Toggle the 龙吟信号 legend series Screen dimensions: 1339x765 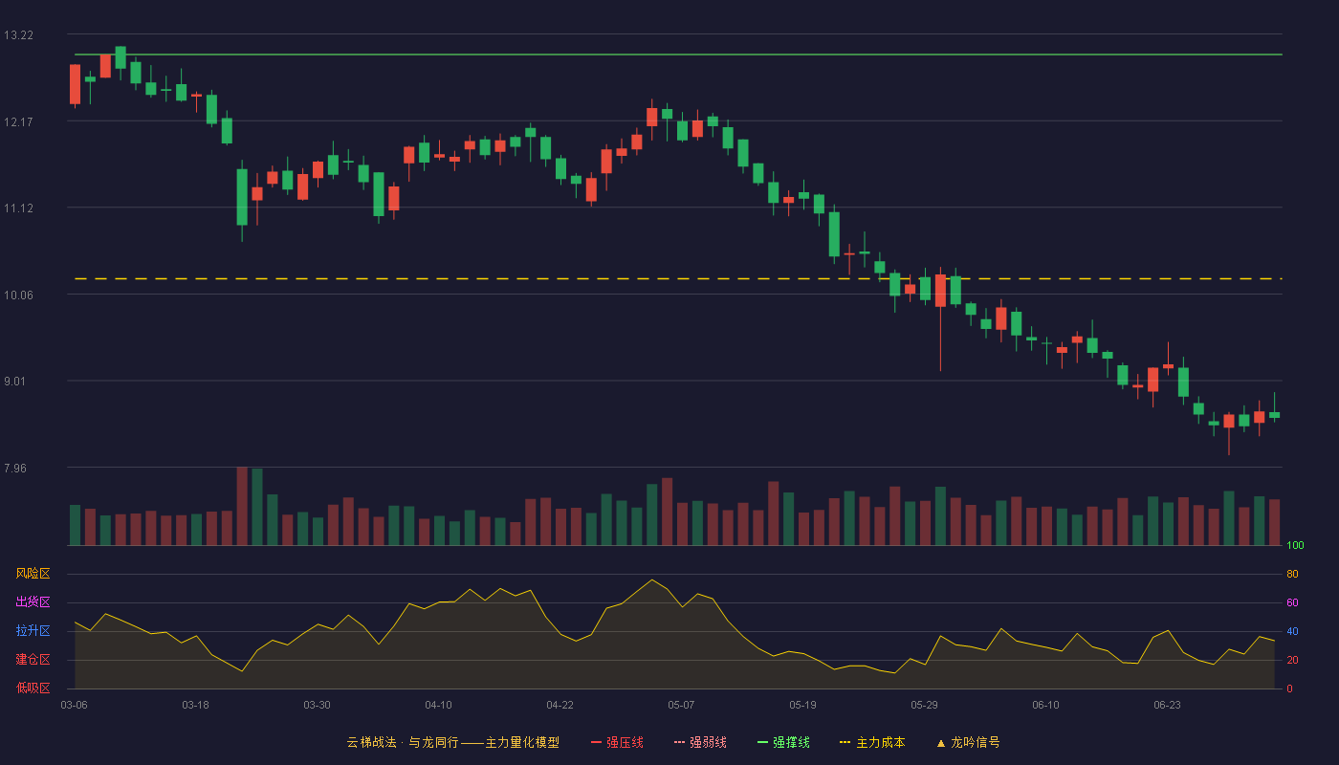tap(967, 742)
